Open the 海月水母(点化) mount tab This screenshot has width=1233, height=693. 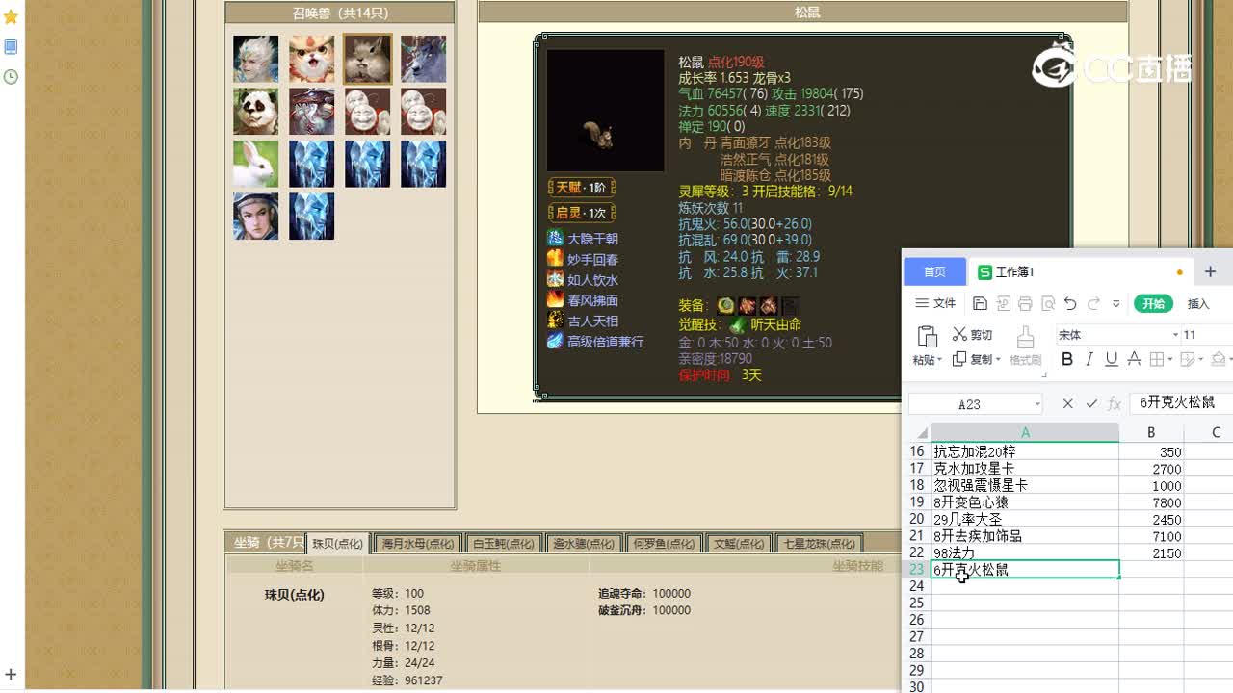click(417, 543)
